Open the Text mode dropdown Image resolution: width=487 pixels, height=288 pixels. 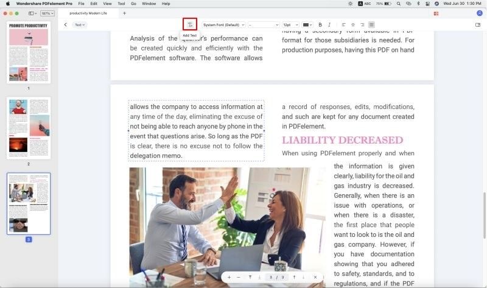point(80,24)
